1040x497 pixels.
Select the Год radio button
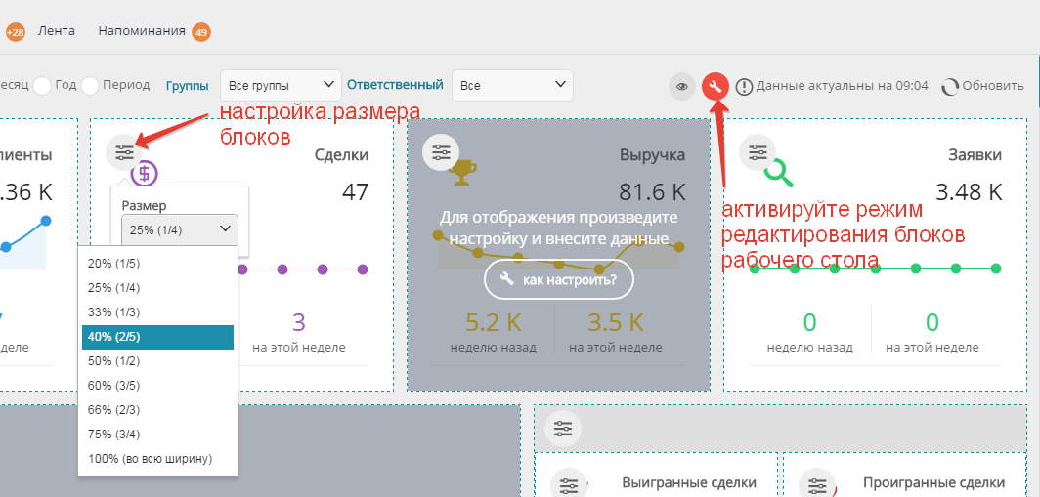click(42, 86)
